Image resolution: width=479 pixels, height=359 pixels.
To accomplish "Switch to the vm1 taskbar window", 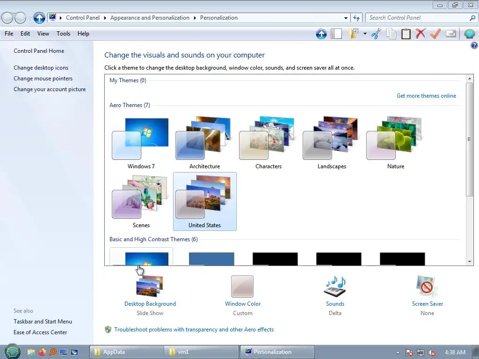I will click(x=201, y=352).
